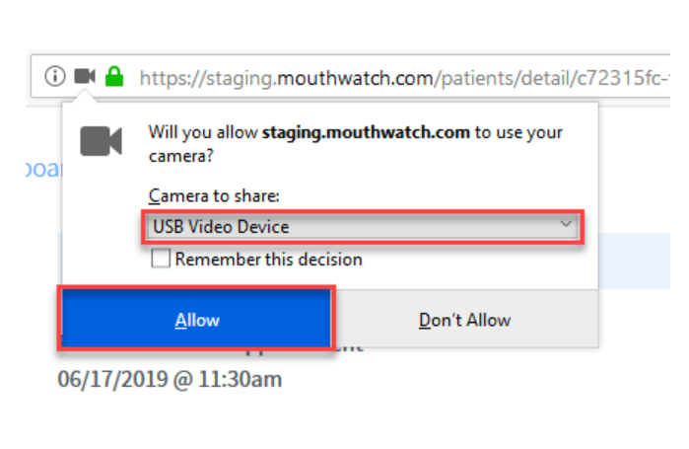The image size is (689, 449).
Task: Toggle via the 'Remember this decision' label text
Action: (268, 260)
